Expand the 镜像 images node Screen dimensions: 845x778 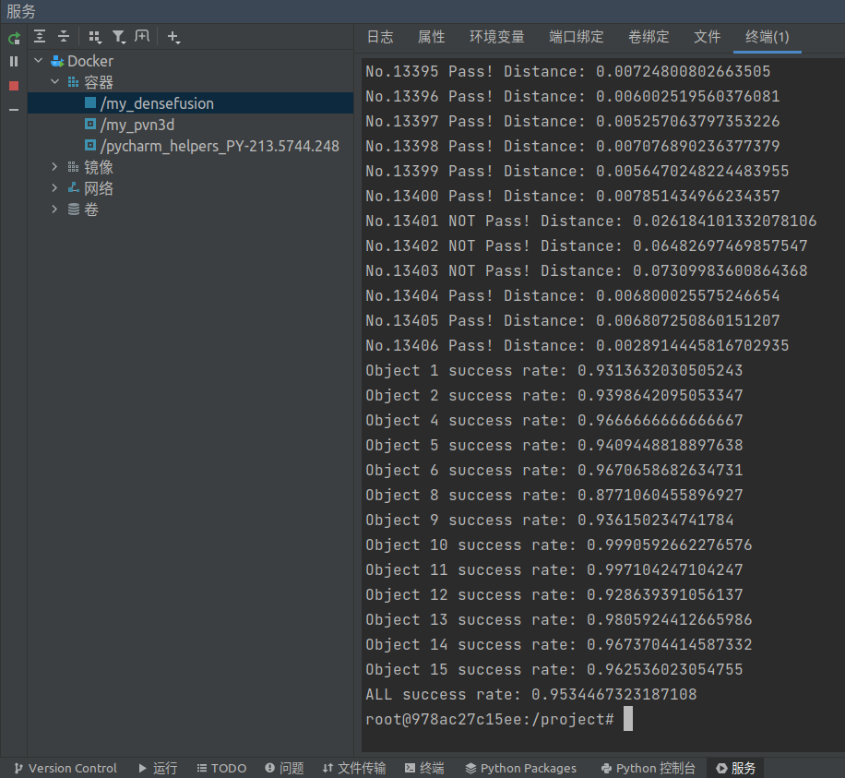pos(54,167)
